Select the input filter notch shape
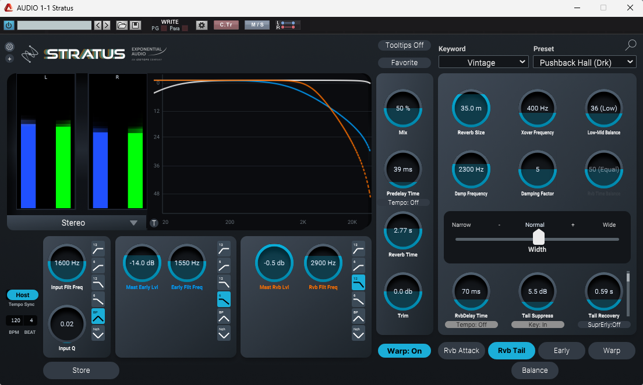Image resolution: width=643 pixels, height=385 pixels. coord(98,333)
